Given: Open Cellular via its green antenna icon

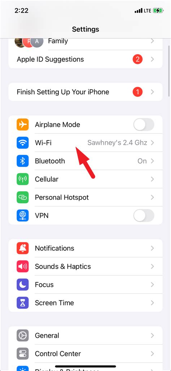Looking at the screenshot, I should (x=23, y=179).
